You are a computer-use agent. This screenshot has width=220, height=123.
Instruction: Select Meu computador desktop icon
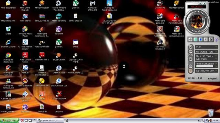8,18
